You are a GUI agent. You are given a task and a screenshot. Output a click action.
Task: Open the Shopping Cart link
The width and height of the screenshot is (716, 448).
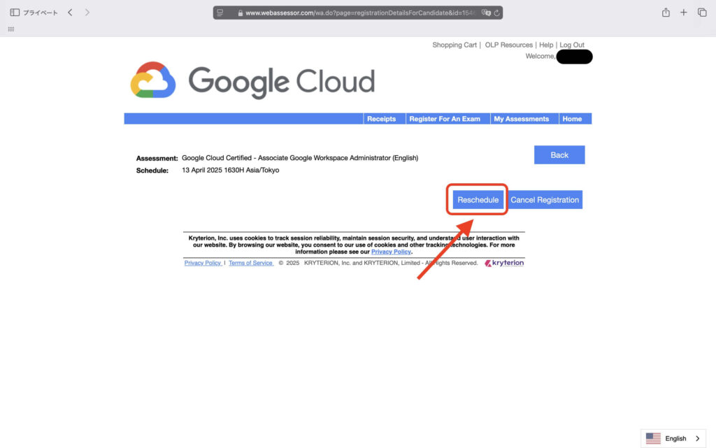[454, 45]
